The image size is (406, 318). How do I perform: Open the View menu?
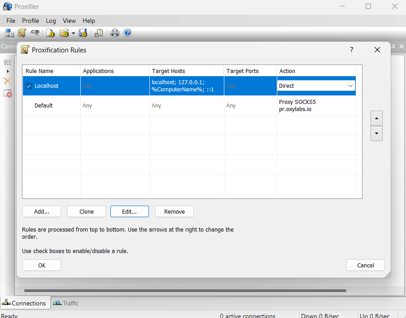point(69,21)
